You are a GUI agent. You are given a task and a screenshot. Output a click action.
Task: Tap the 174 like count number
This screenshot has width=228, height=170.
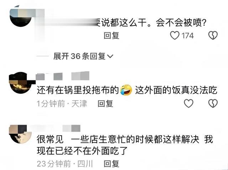(x=188, y=36)
